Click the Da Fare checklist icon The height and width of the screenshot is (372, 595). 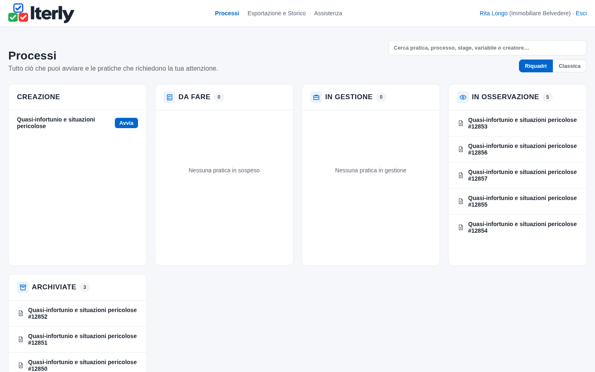pyautogui.click(x=169, y=97)
